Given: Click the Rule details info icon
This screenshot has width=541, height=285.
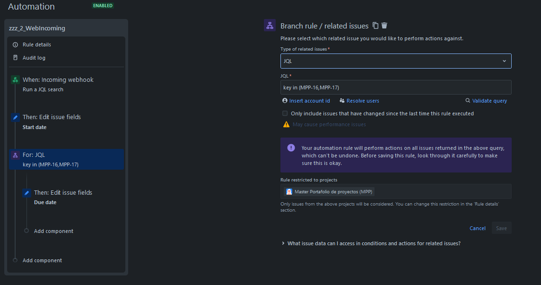Looking at the screenshot, I should coord(15,45).
